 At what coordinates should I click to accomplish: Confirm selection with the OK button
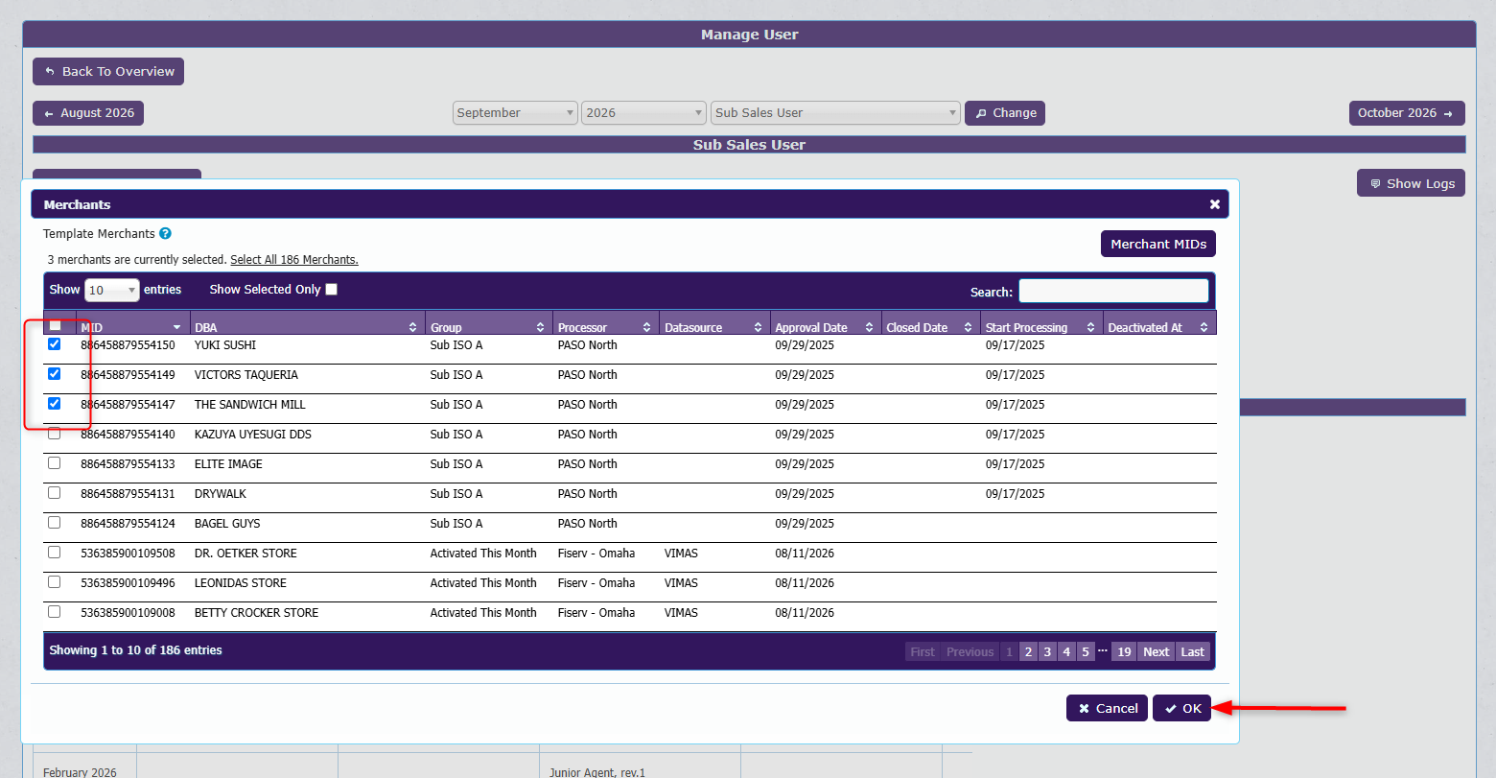1182,708
